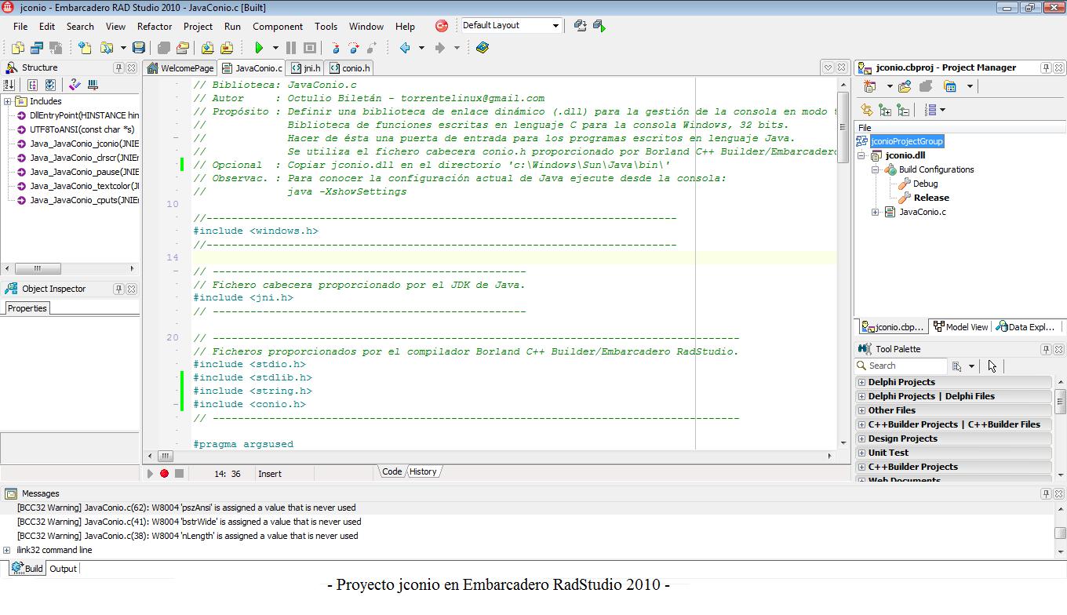Expand the Unit Test palette category
The image size is (1067, 615).
[862, 453]
